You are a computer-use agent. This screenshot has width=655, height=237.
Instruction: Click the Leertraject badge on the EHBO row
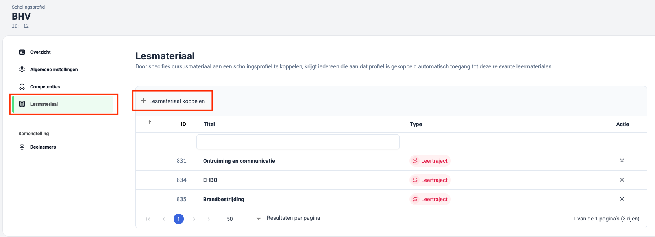pyautogui.click(x=430, y=180)
